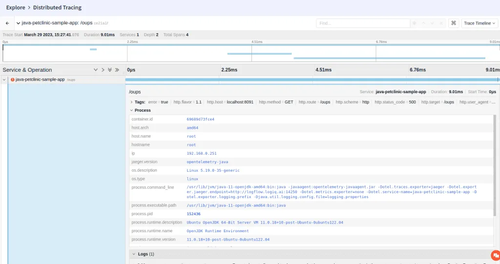Image resolution: width=500 pixels, height=264 pixels.
Task: Click the main /oups span bar in timeline
Action: 312,80
